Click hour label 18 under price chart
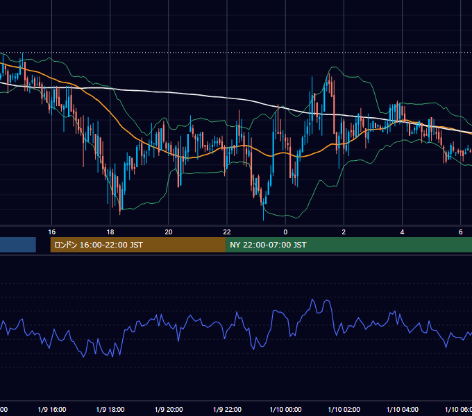The width and height of the screenshot is (472, 416). coord(110,232)
